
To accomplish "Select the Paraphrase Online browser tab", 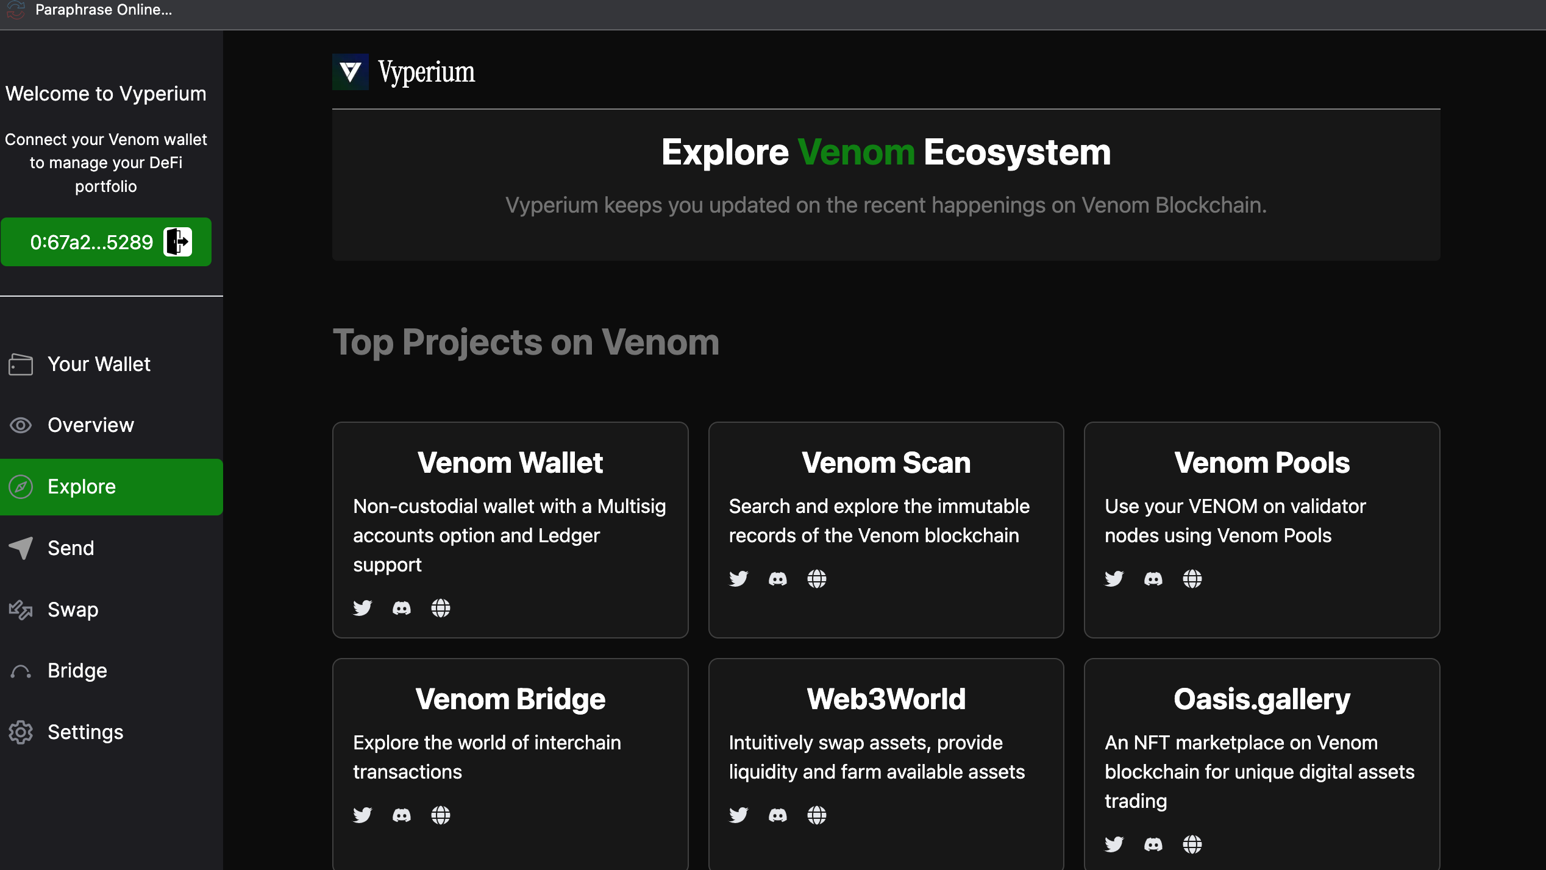I will (x=104, y=10).
